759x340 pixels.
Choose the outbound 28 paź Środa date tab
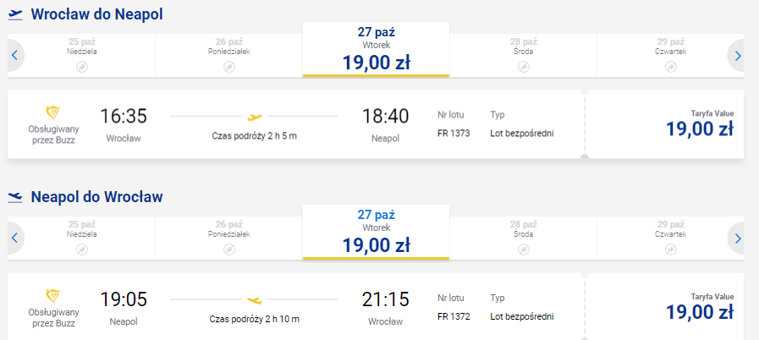(523, 55)
